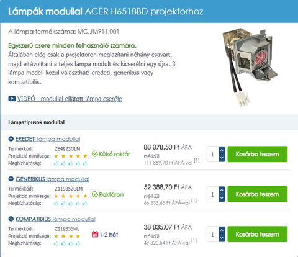Open the GENERIKUS lámpa modullal link

point(52,179)
